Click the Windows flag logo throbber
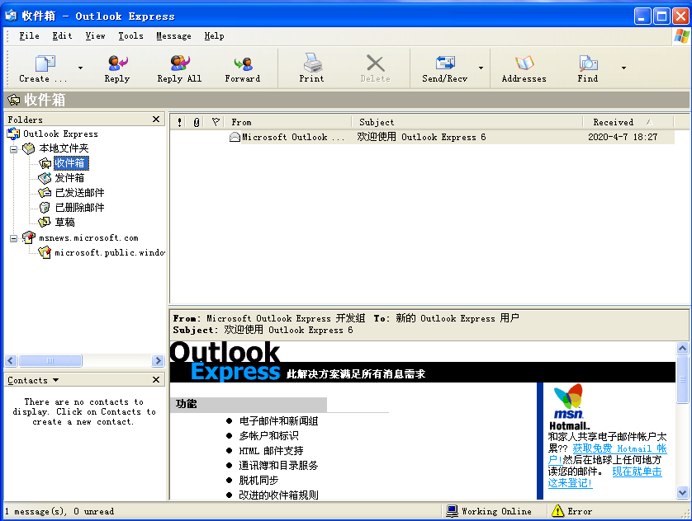Screen dimensions: 692x521 pos(681,36)
